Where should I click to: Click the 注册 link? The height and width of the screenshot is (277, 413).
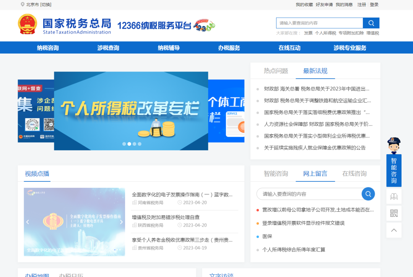pos(362,5)
